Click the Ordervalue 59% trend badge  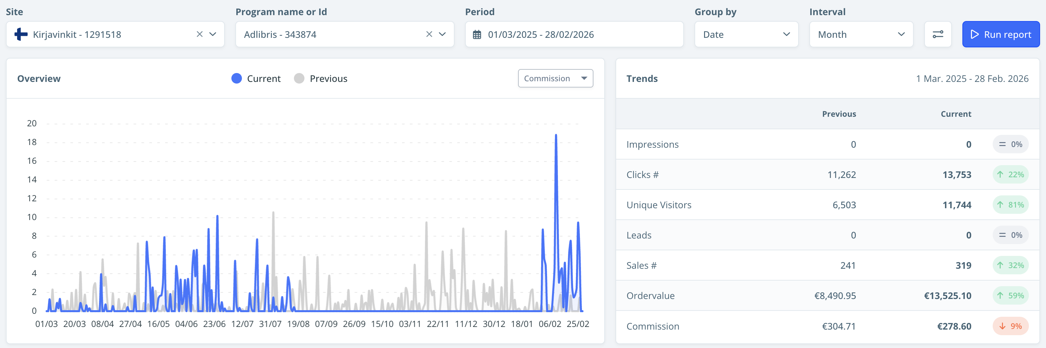click(1010, 296)
